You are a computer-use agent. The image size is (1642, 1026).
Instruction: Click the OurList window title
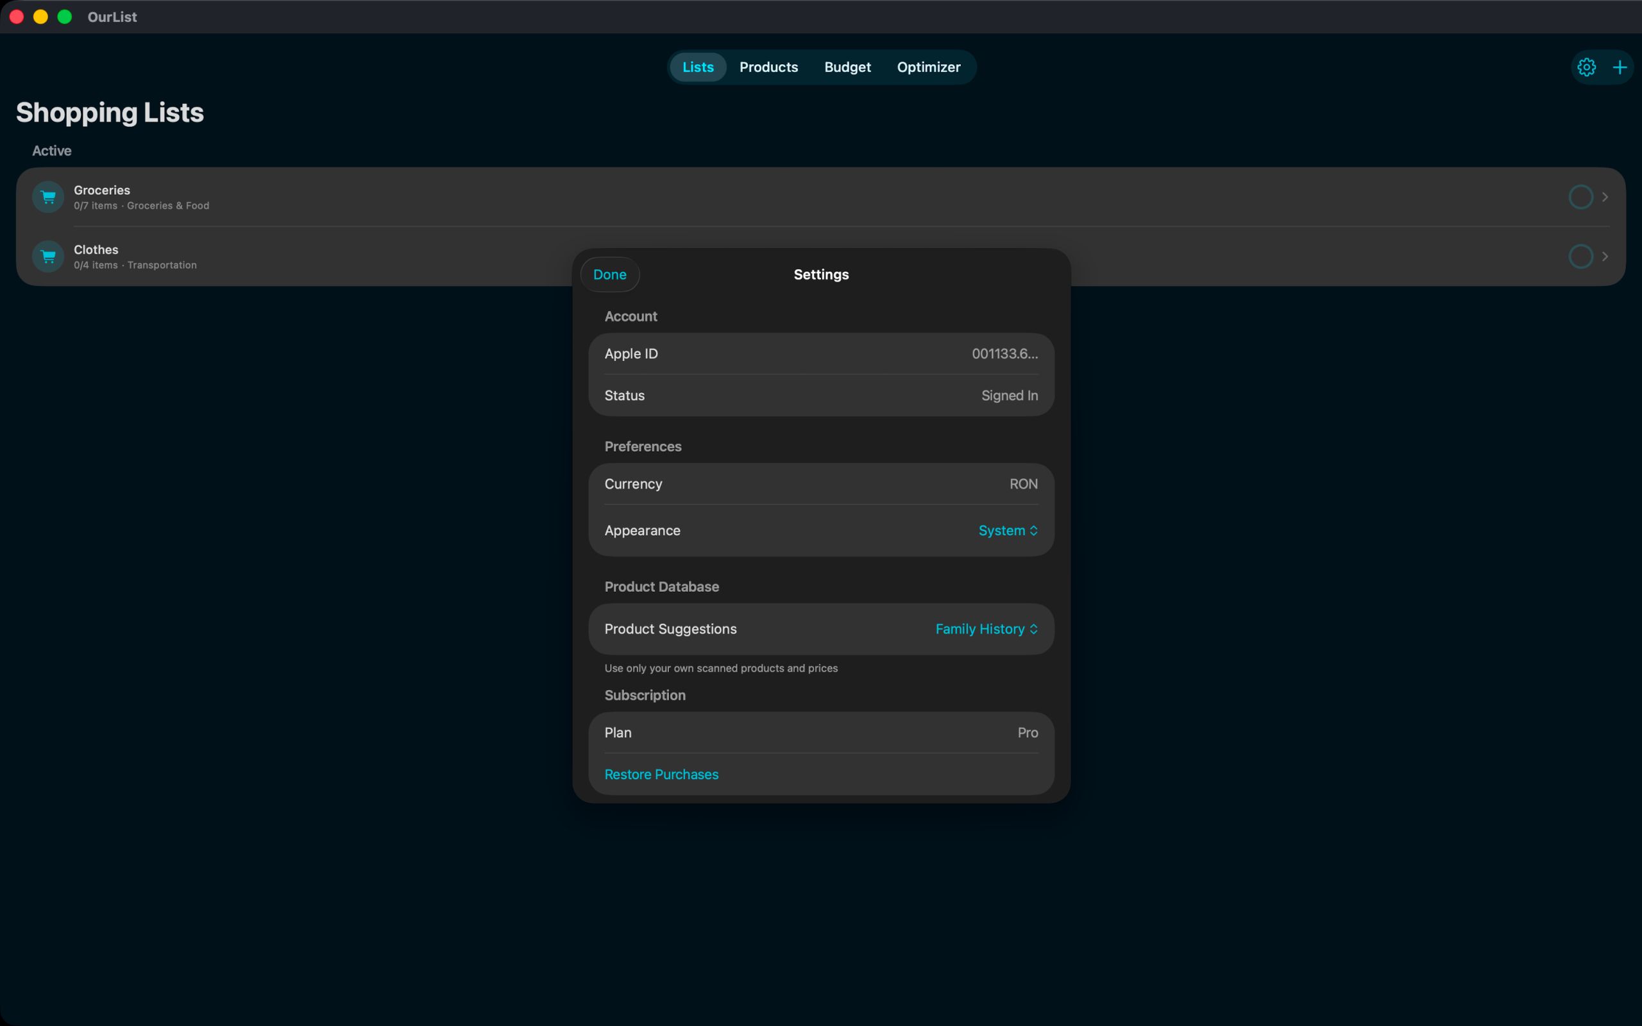tap(112, 17)
